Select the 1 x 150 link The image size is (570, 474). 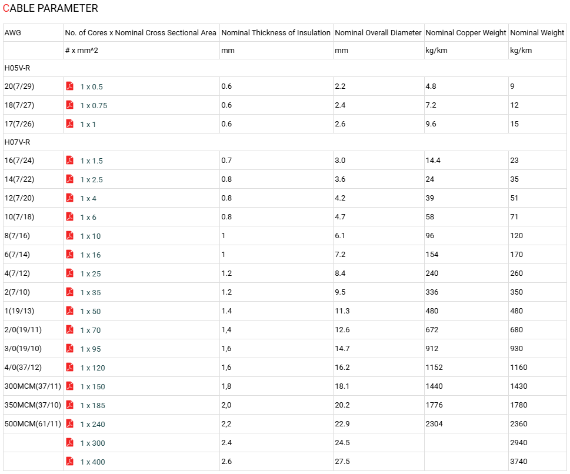(x=93, y=387)
